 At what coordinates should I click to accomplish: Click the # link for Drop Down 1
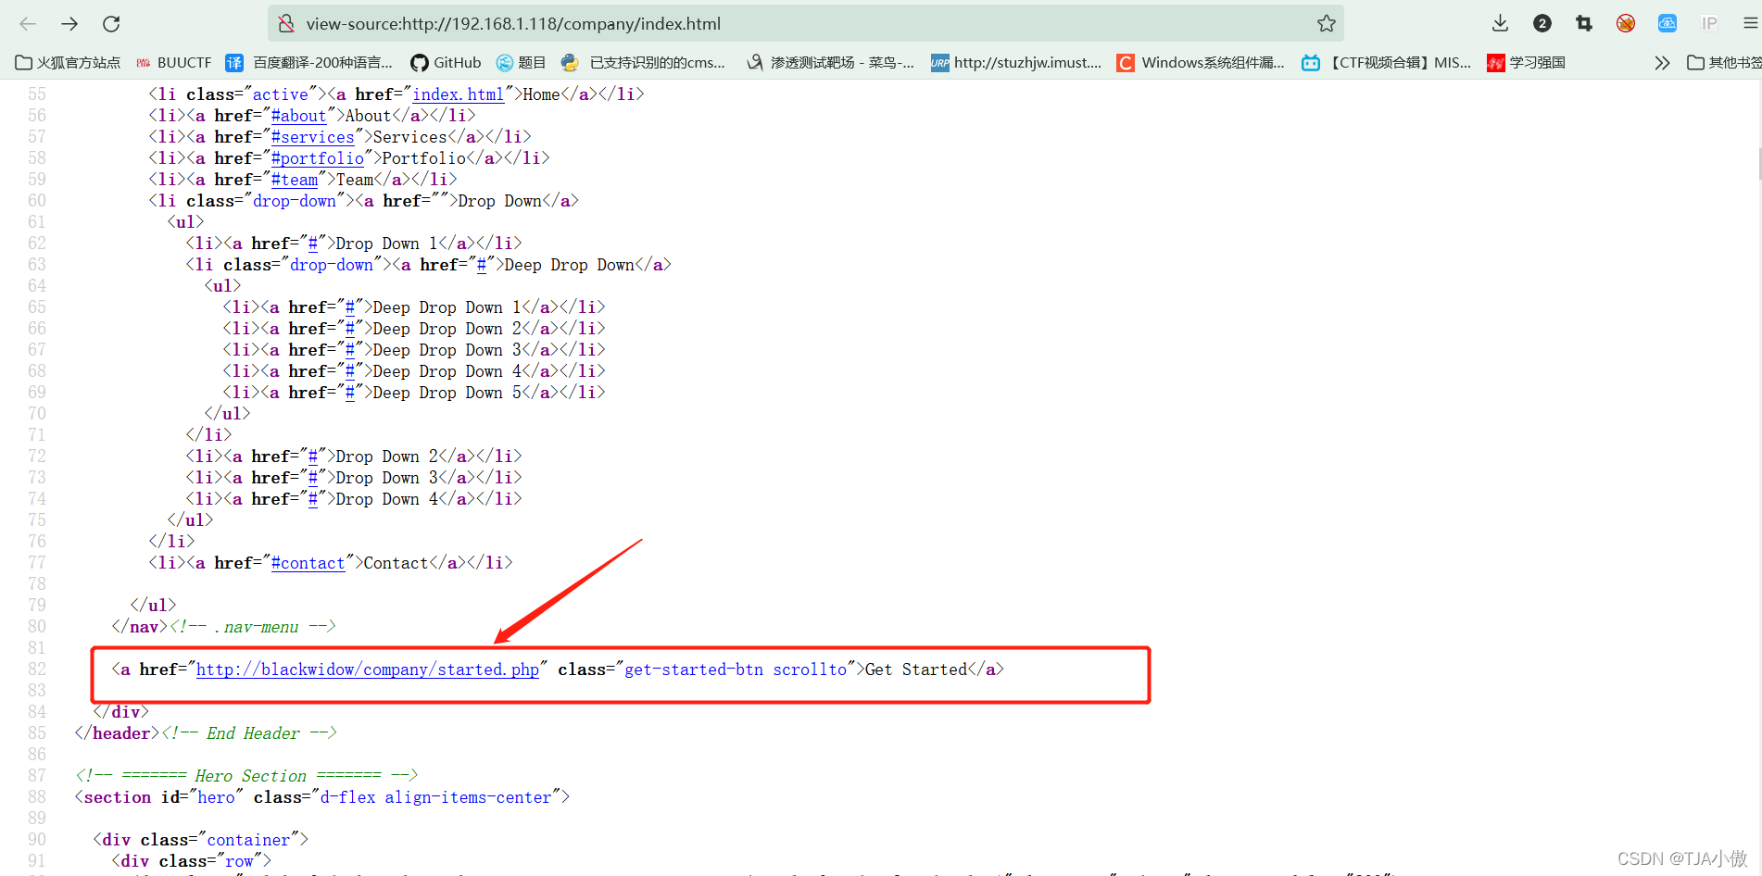tap(312, 244)
